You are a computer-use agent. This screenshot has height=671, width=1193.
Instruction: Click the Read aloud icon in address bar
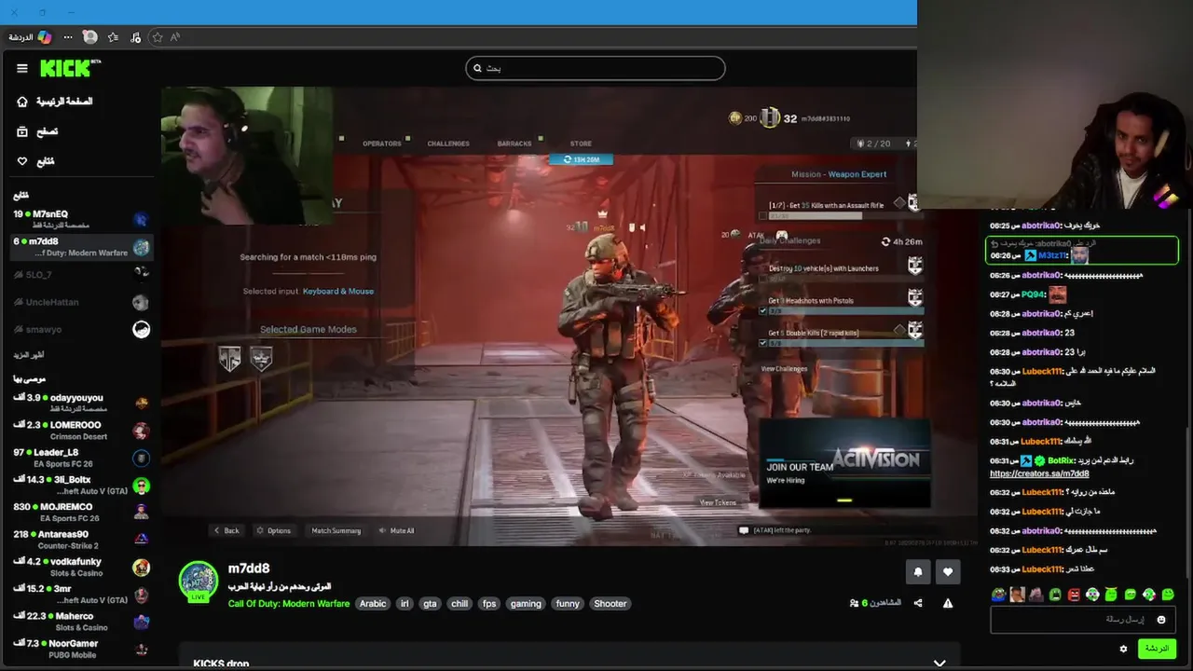(175, 37)
